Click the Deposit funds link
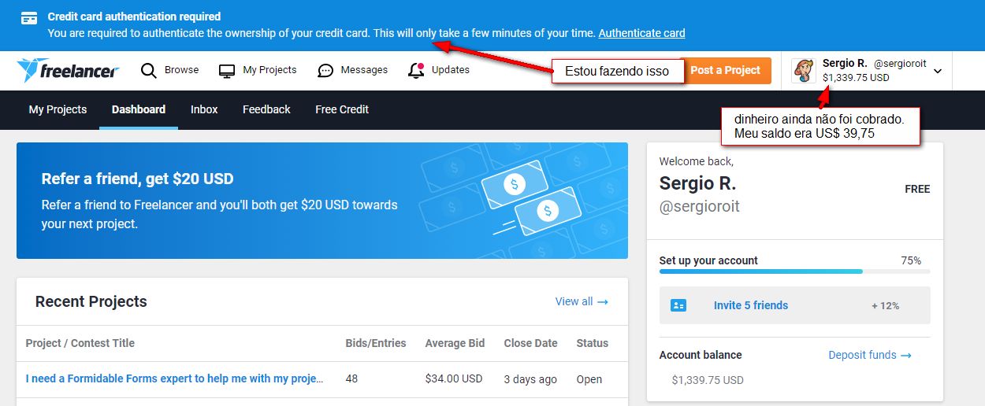 coord(869,355)
